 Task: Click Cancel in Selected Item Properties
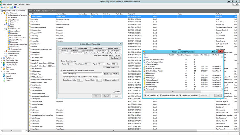106,96
